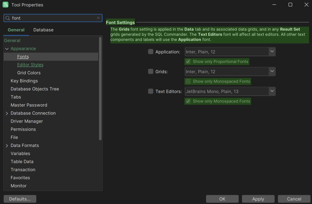Open the Text Editors font dropdown
This screenshot has width=312, height=204.
(272, 91)
